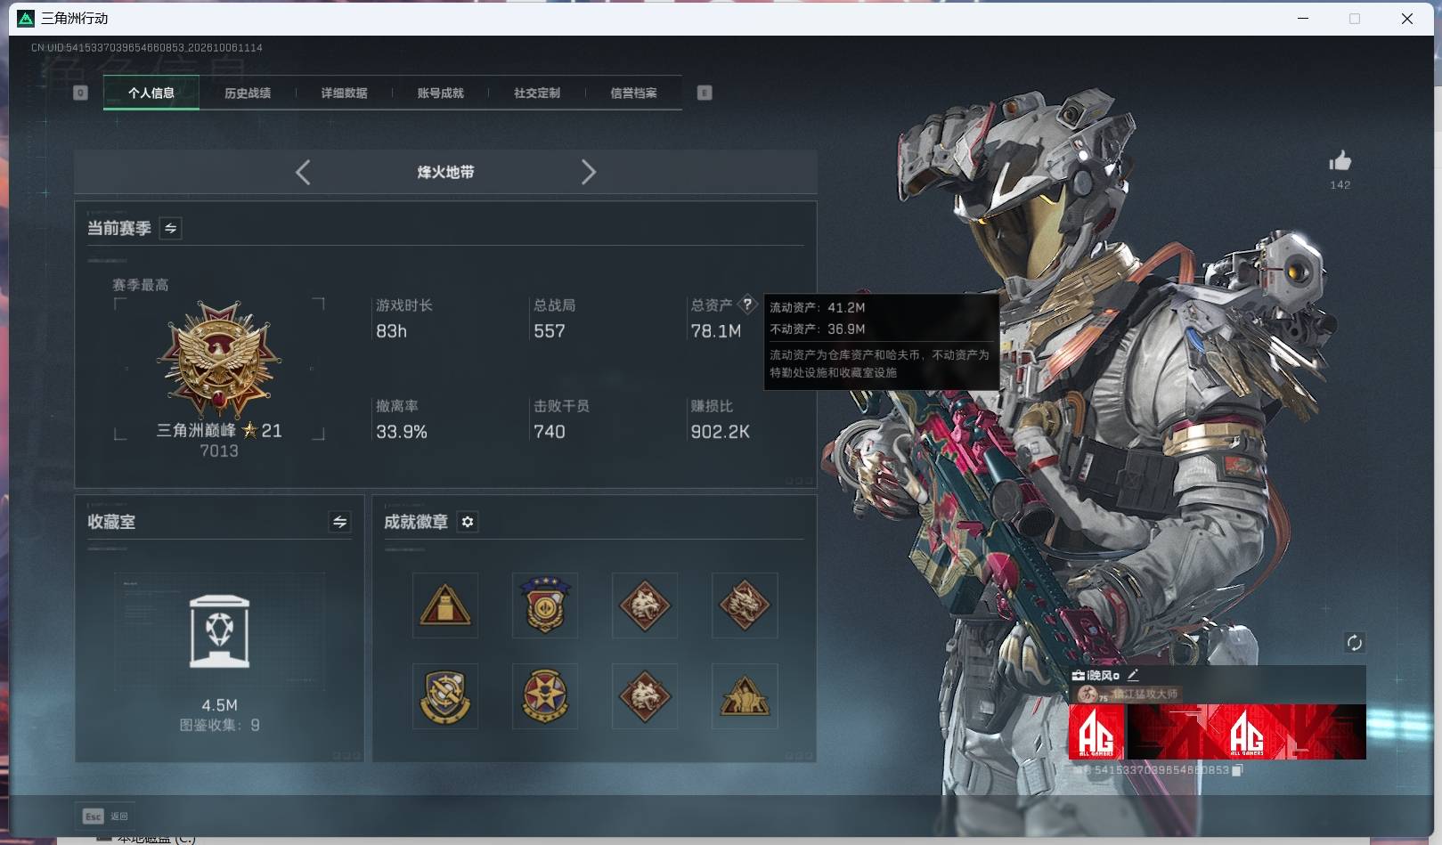Click the Esc 返回 button
Viewport: 1442px width, 845px height.
pyautogui.click(x=106, y=816)
